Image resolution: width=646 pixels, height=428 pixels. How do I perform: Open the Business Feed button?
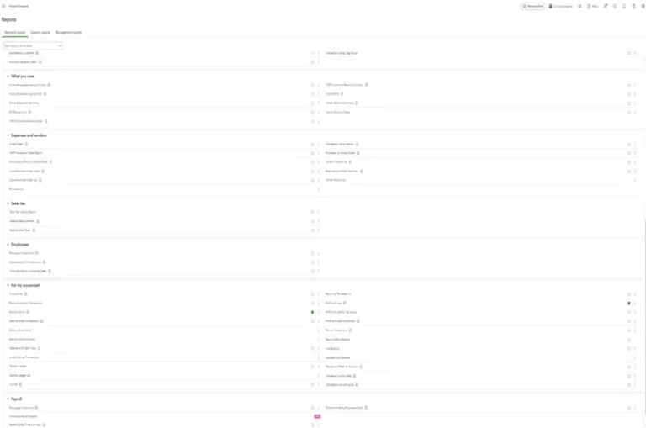pyautogui.click(x=532, y=6)
